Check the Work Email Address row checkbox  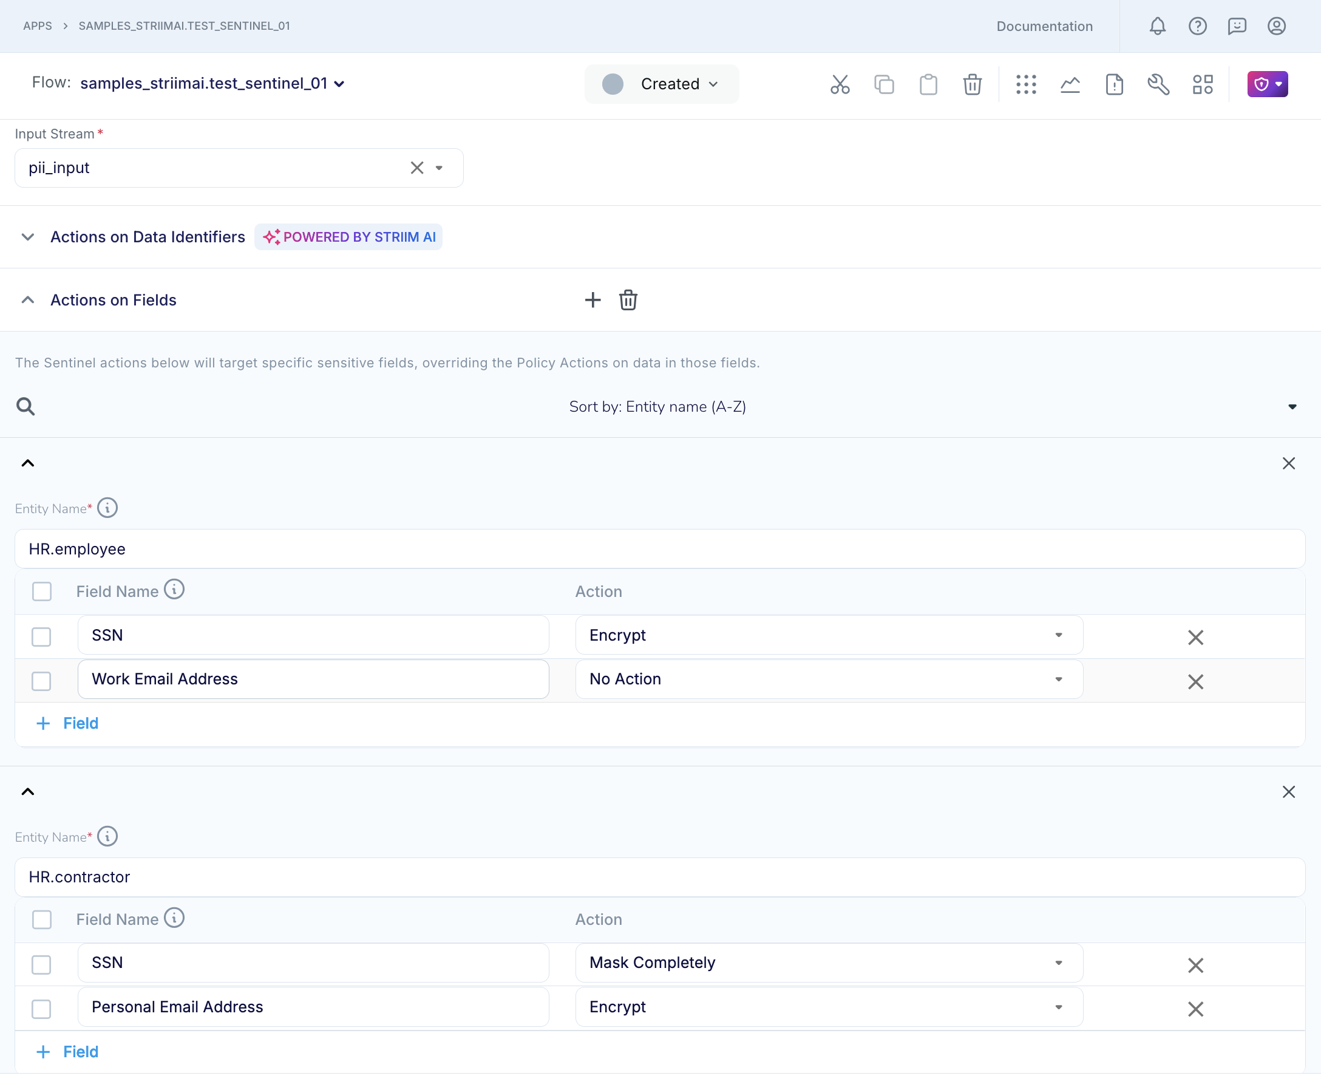pyautogui.click(x=41, y=681)
